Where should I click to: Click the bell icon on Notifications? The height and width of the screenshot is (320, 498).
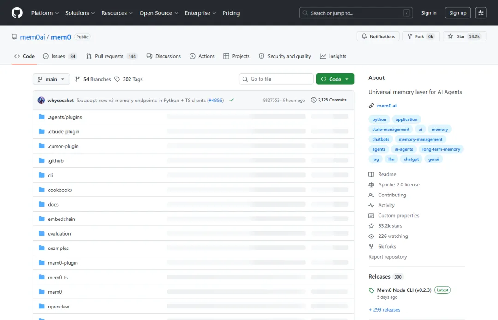point(364,36)
